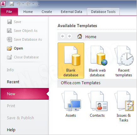Click the Close Database folder icon

click(x=9, y=57)
